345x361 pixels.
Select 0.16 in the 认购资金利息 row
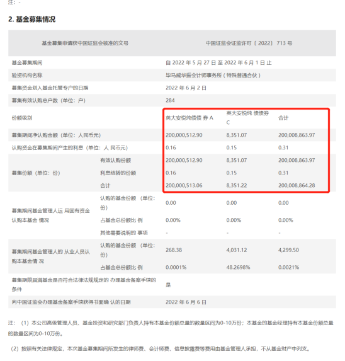171,147
